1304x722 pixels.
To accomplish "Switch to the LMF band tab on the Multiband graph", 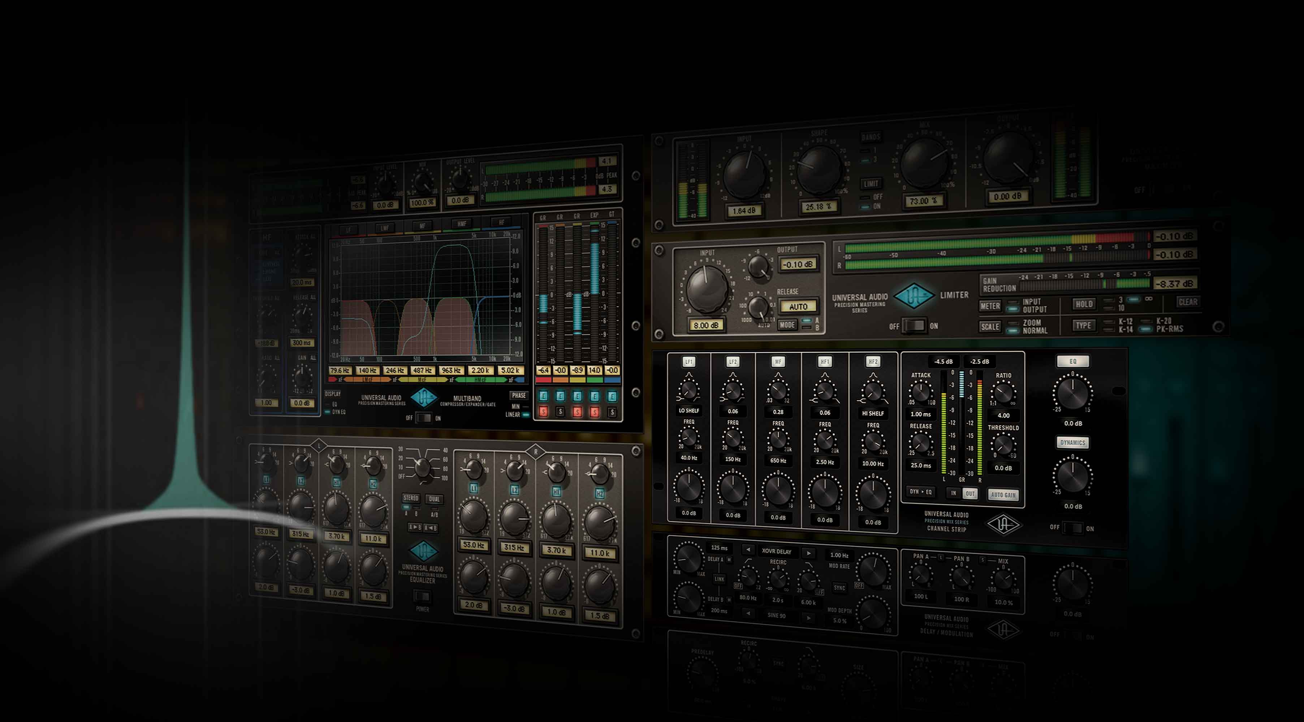I will [x=386, y=228].
